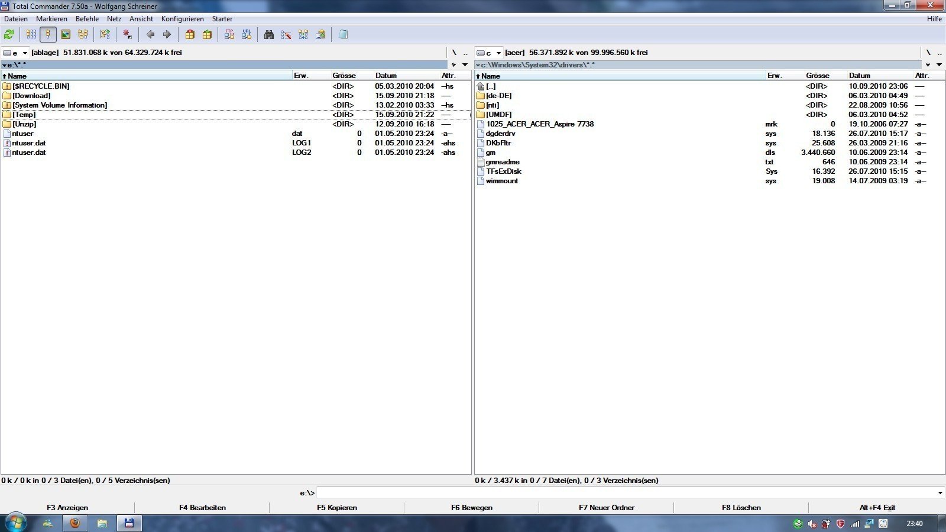Open the Starter menu
This screenshot has height=532, width=946.
pos(222,19)
